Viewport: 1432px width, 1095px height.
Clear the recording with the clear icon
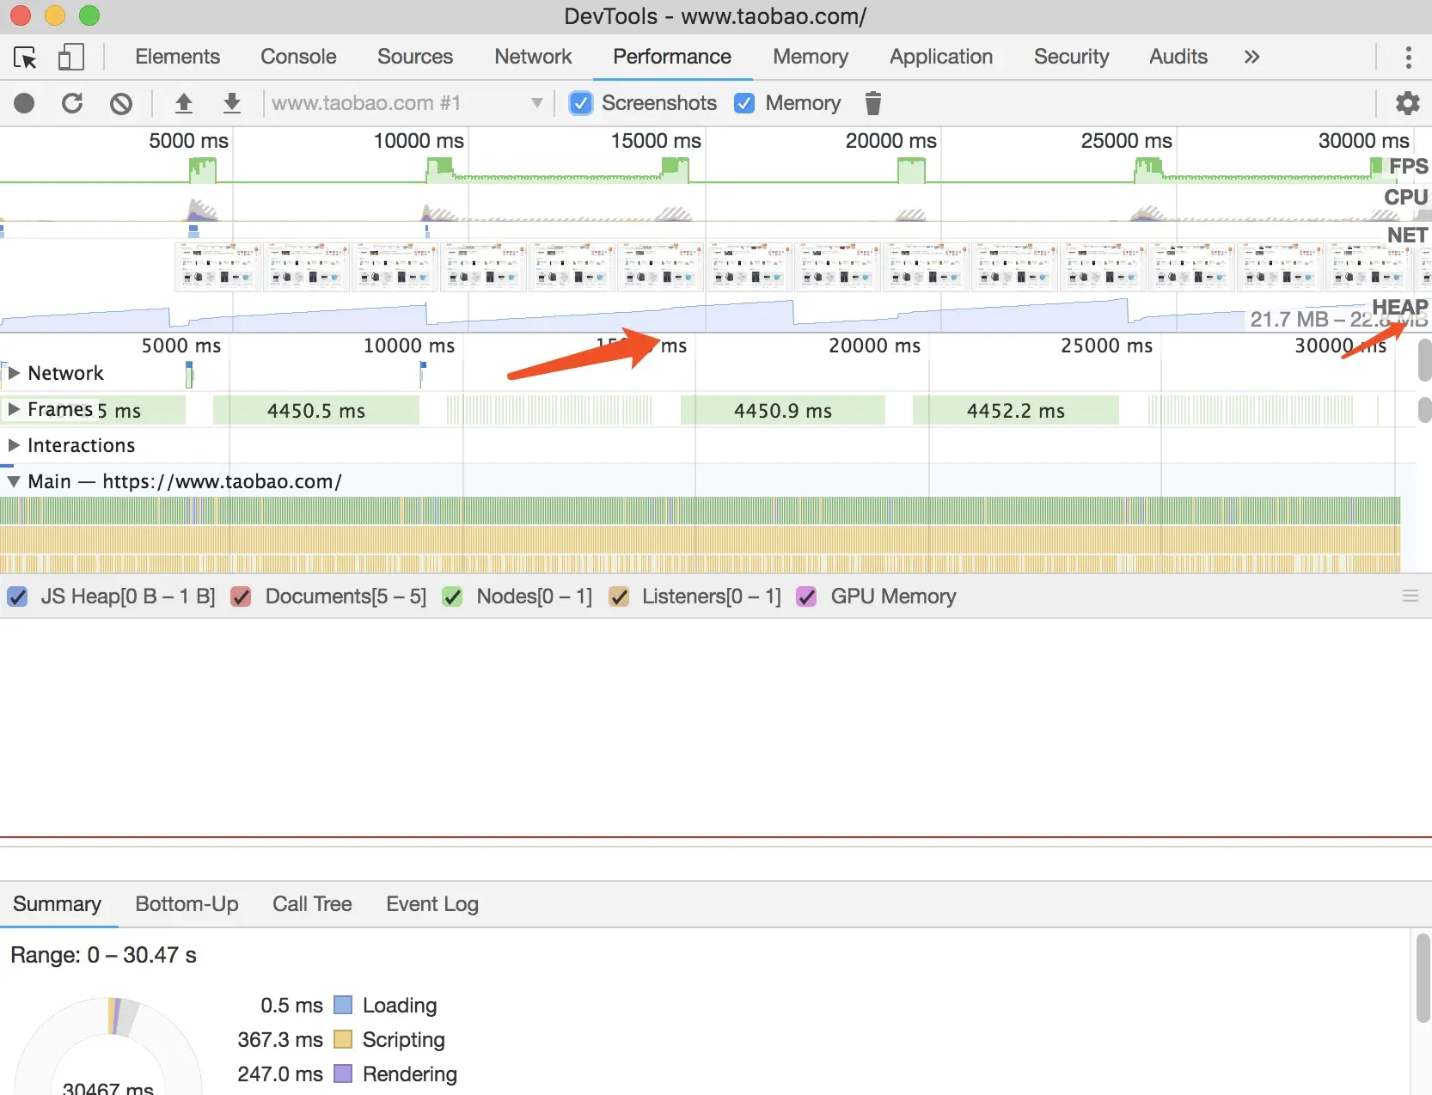click(x=121, y=104)
